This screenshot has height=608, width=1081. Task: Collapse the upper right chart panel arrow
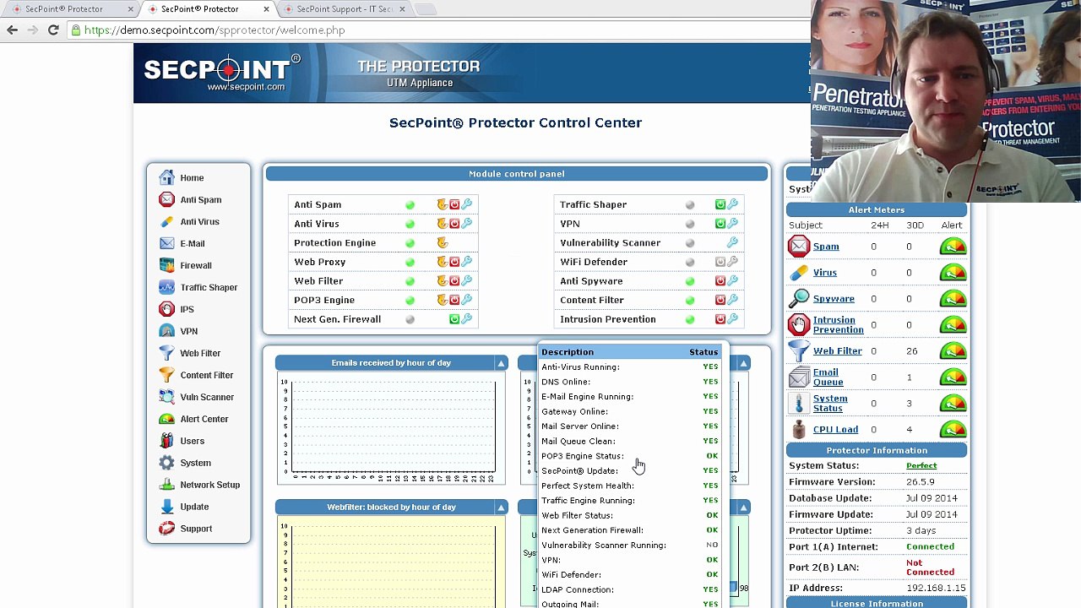point(743,364)
